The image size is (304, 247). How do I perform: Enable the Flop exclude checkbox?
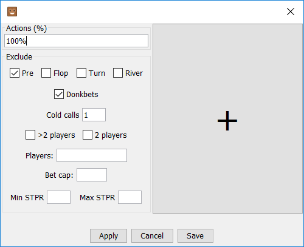coord(46,73)
